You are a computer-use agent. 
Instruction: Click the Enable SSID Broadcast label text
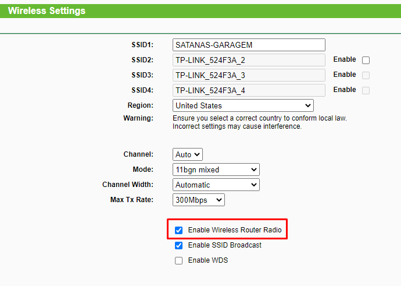[224, 245]
